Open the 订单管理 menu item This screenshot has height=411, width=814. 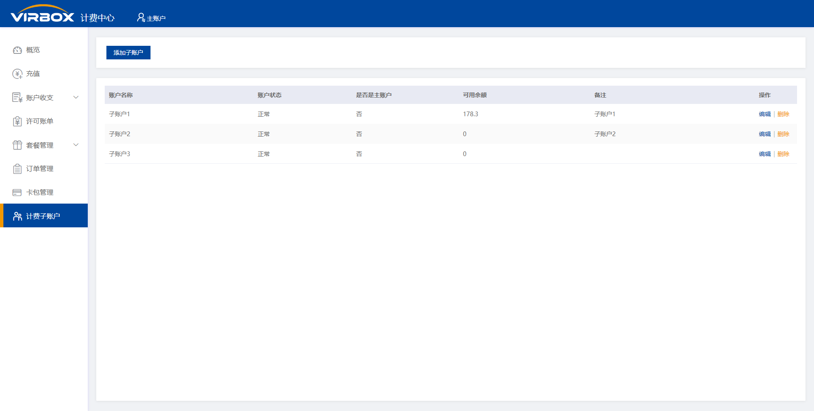point(44,169)
